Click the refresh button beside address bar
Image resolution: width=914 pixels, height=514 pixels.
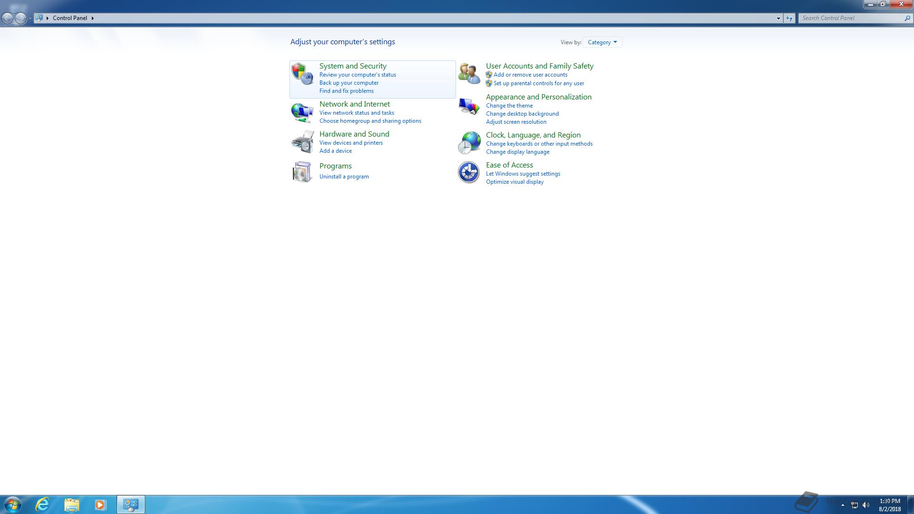(789, 18)
